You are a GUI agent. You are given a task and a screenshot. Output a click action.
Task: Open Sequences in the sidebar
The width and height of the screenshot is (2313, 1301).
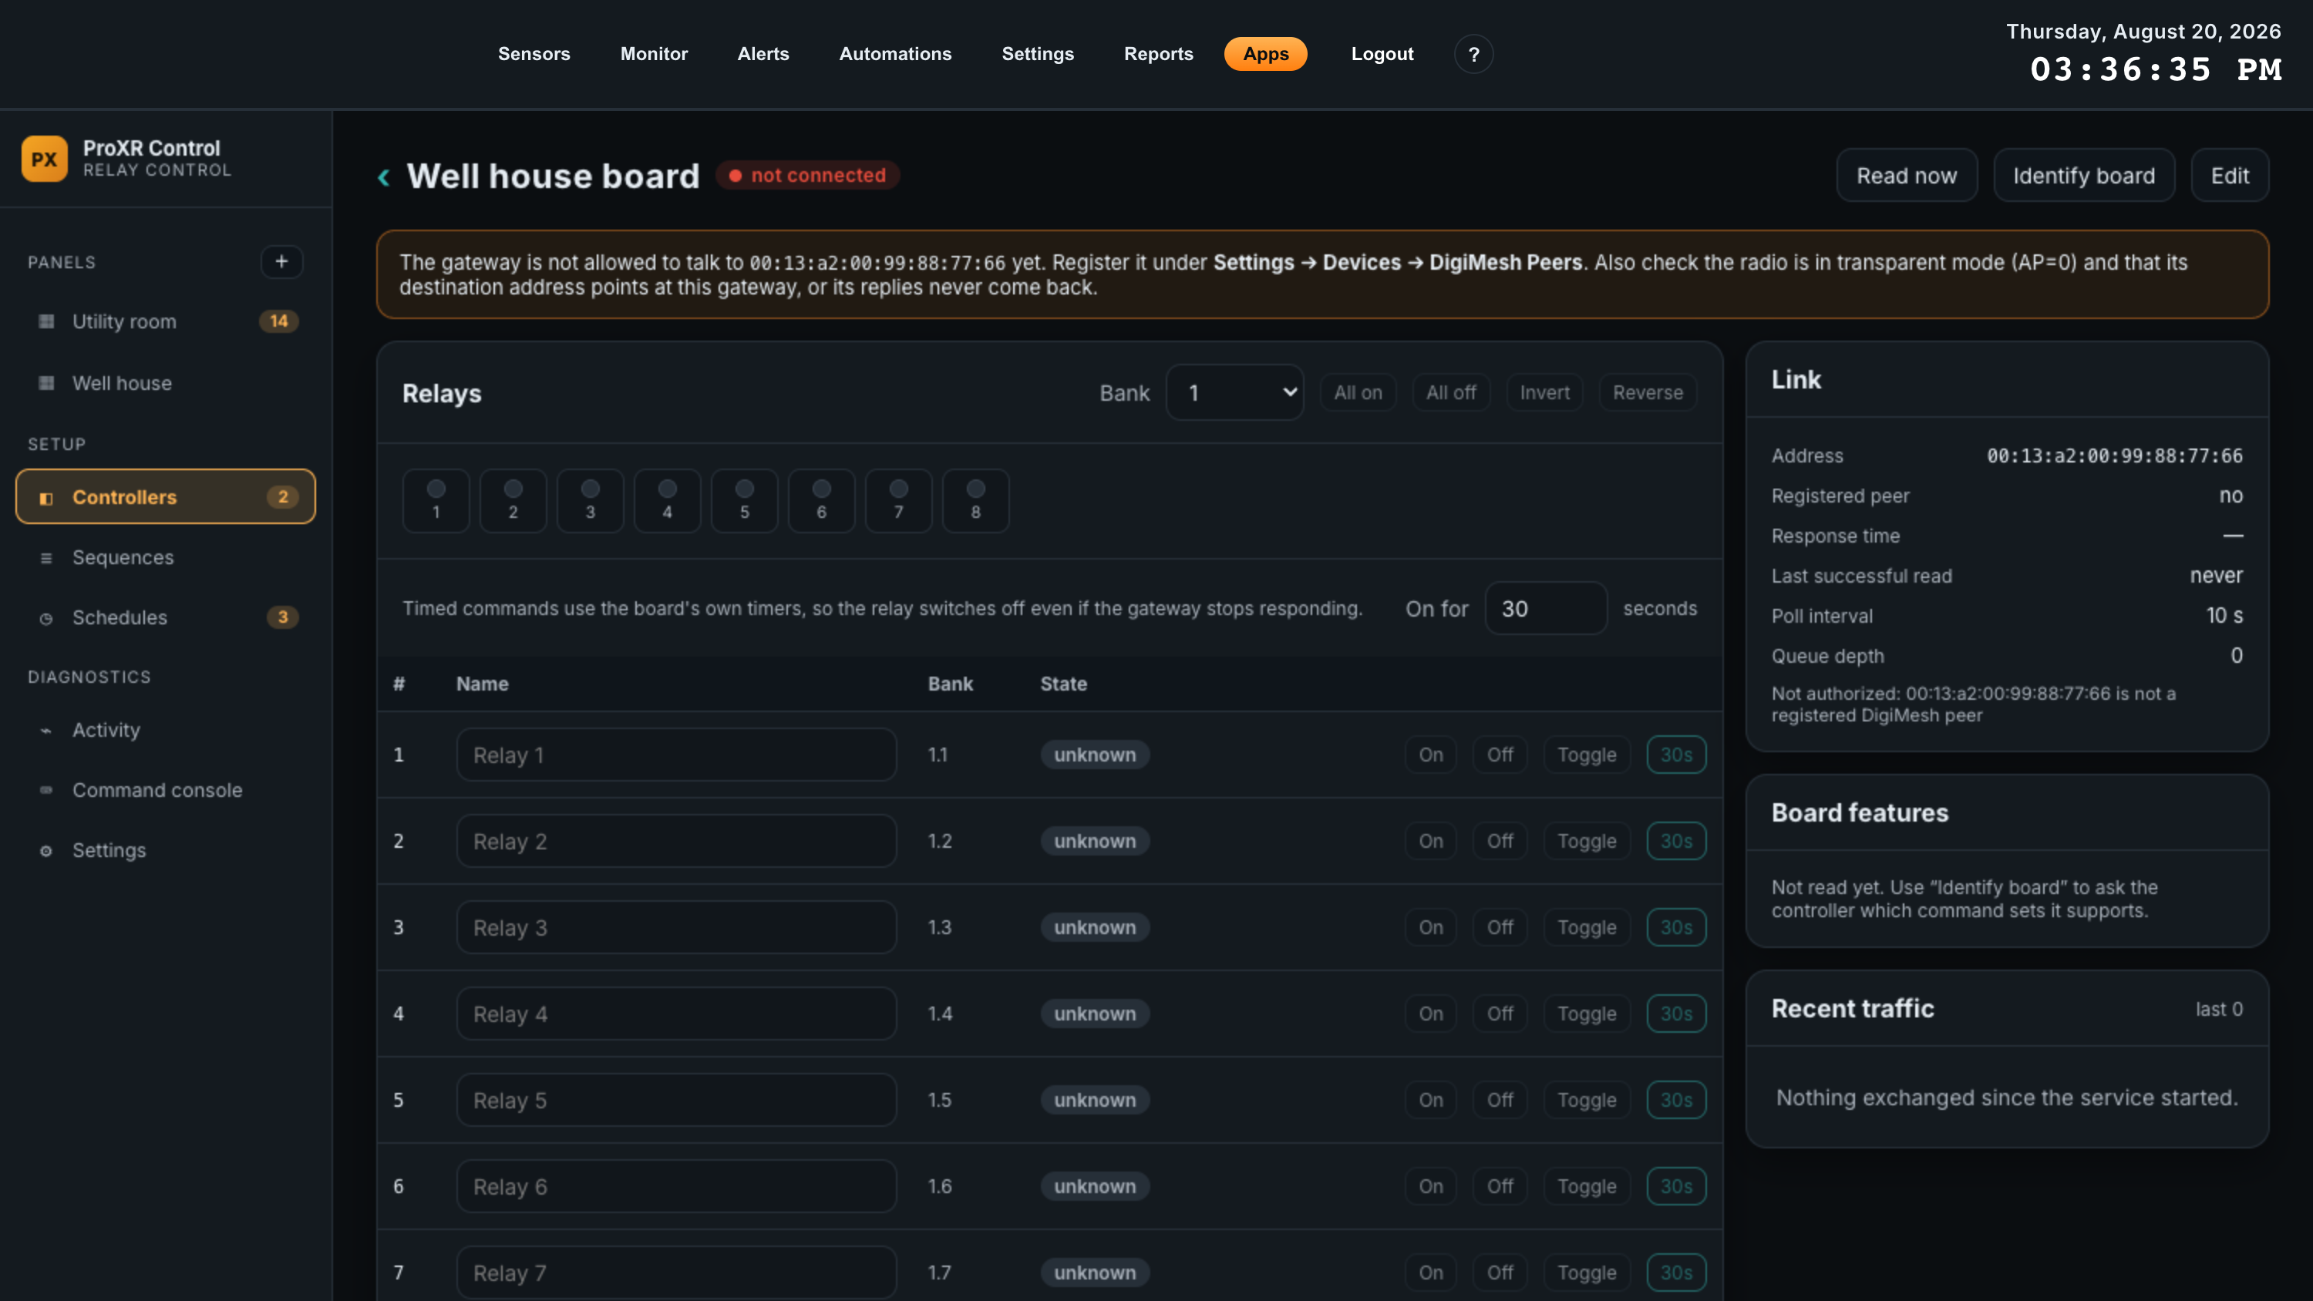click(x=166, y=557)
